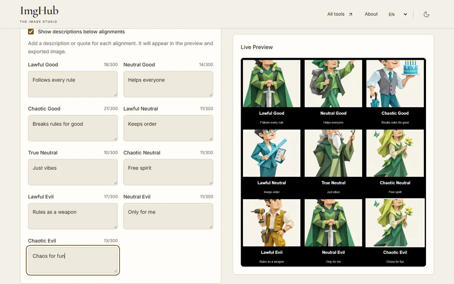Click the 18/300 character counter
Viewport: 454px width, 284px height.
pos(111,65)
